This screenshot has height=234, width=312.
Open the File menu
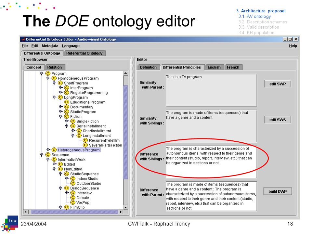click(x=25, y=46)
